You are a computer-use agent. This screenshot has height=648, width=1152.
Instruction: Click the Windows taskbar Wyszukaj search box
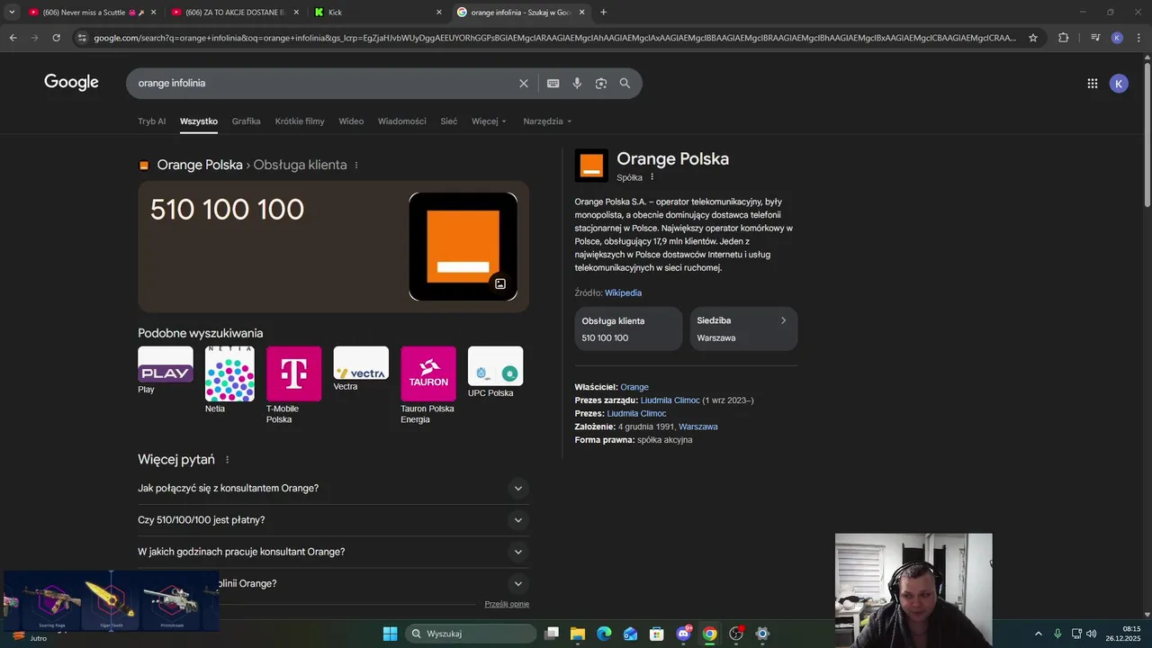[472, 634]
